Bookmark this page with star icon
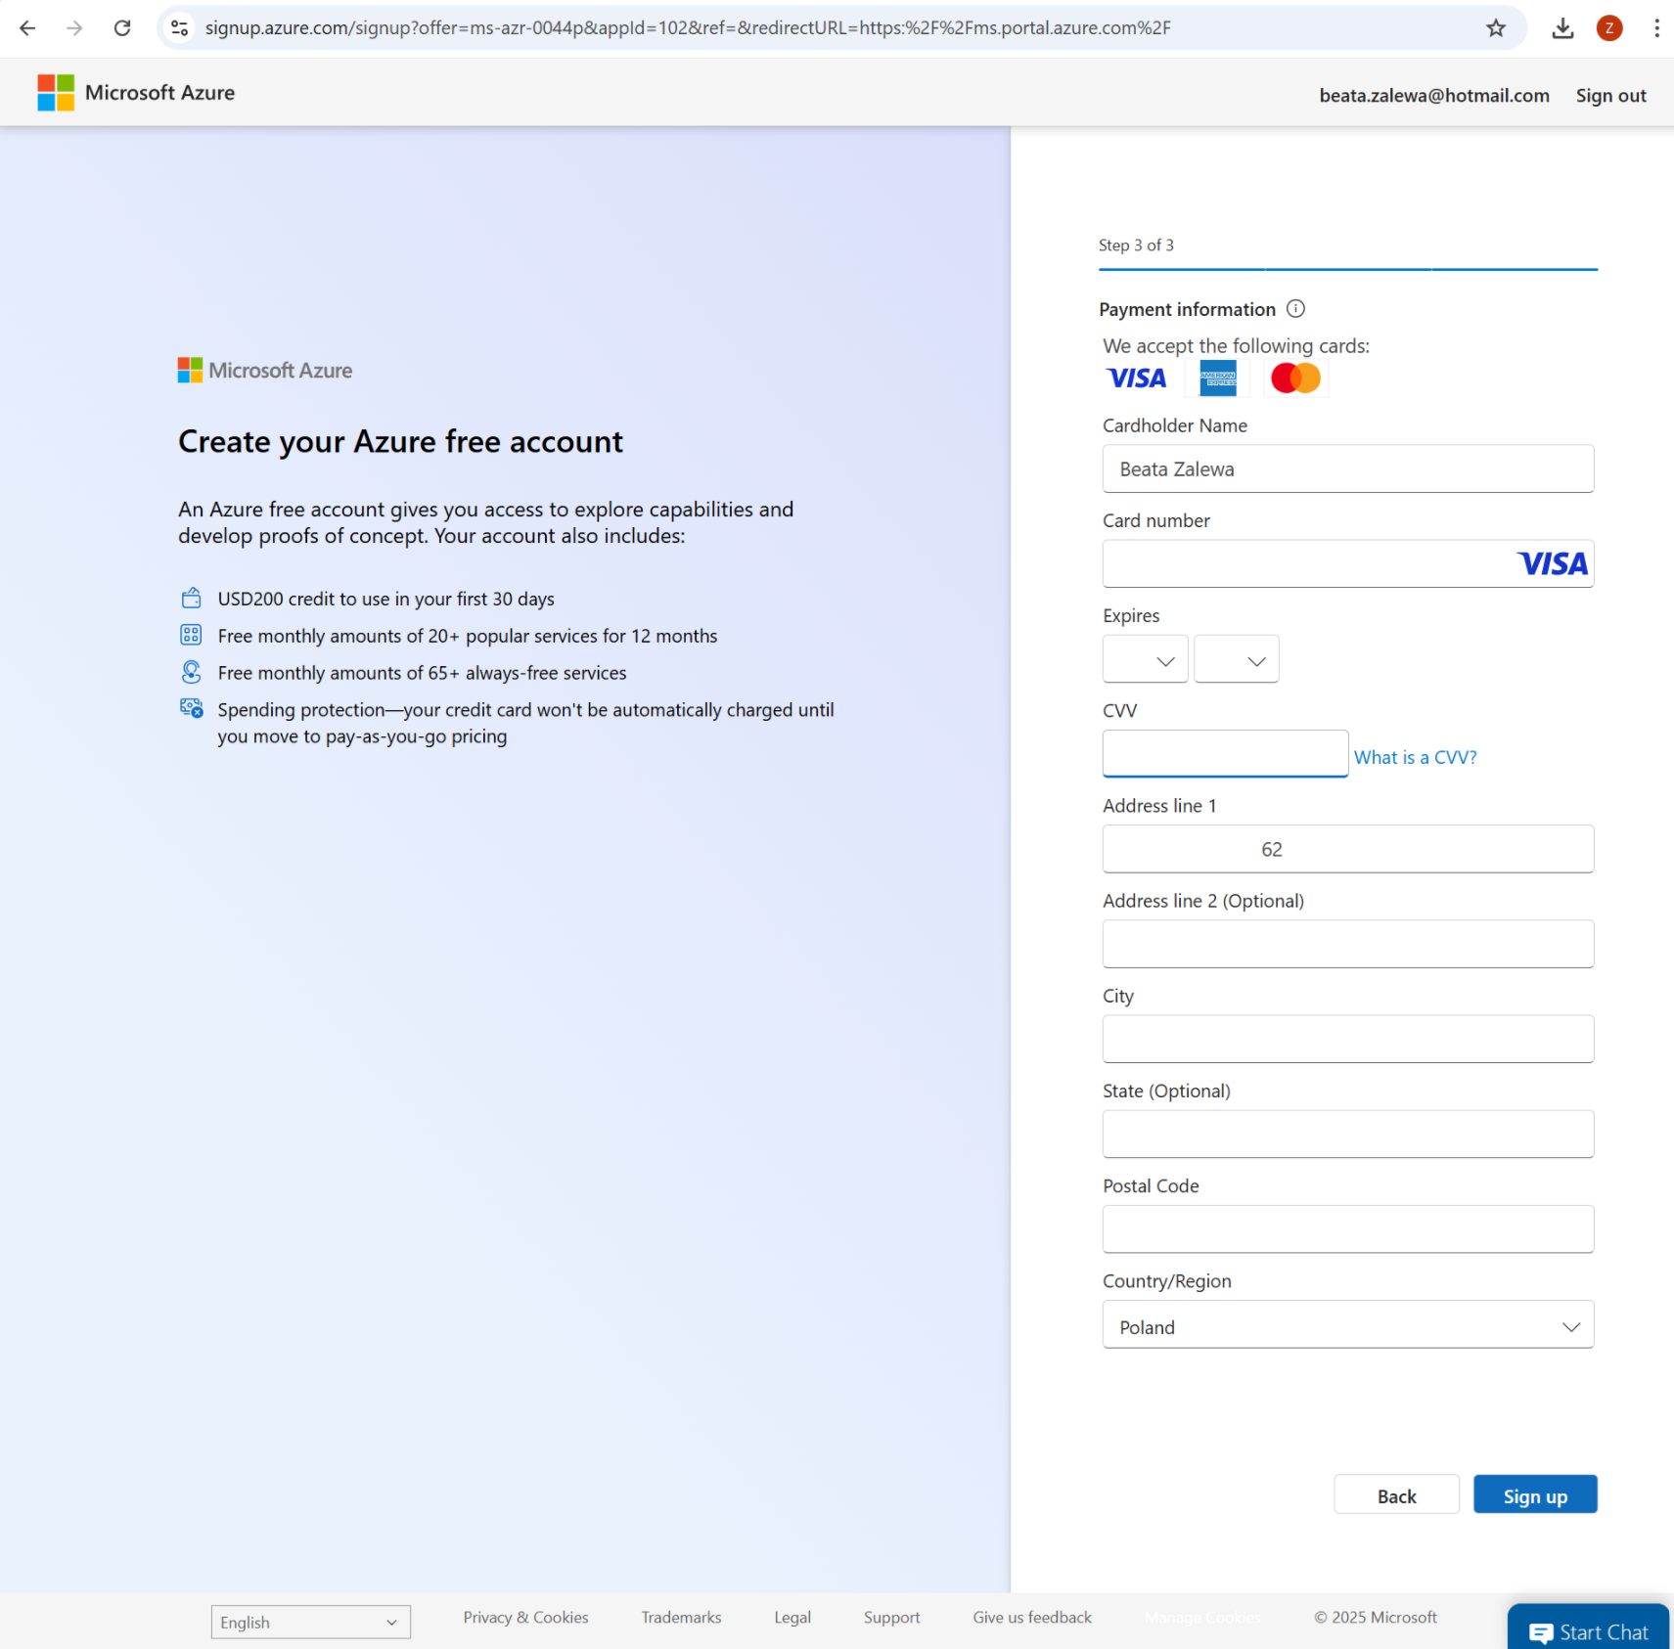Screen dimensions: 1674x1649 coord(1495,28)
